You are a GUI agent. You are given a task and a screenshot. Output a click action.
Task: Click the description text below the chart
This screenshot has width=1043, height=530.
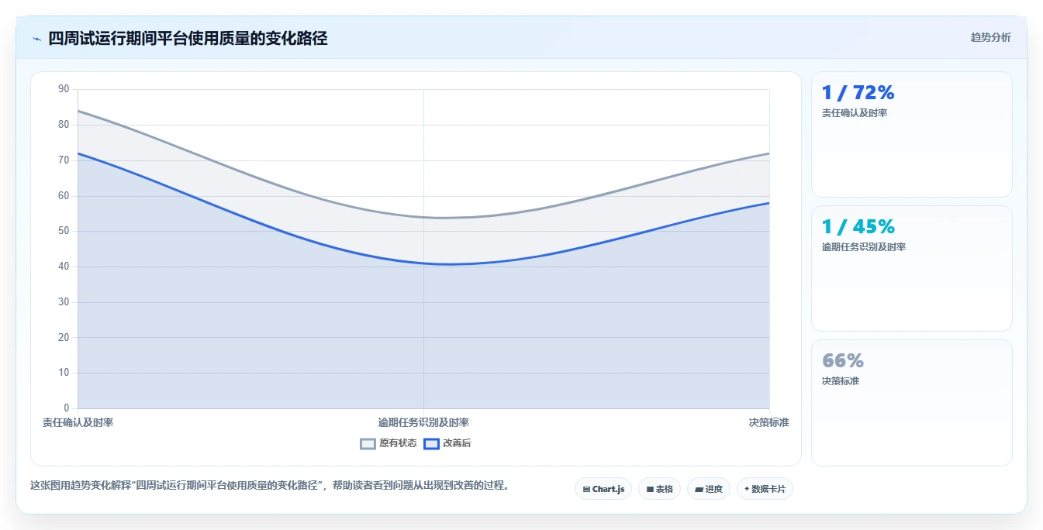[269, 486]
